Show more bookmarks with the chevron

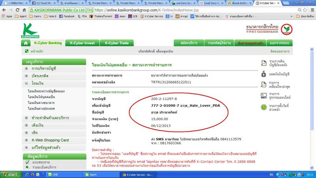(x=292, y=16)
